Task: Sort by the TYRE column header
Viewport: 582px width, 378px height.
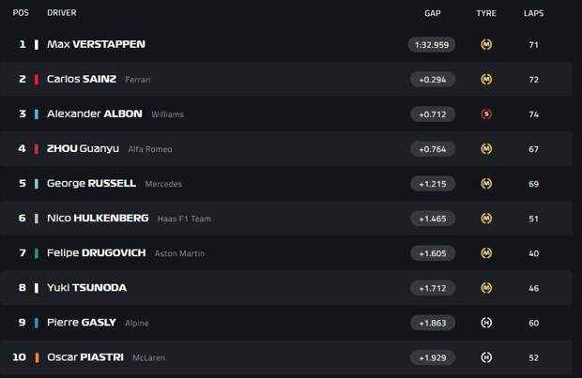Action: 486,13
